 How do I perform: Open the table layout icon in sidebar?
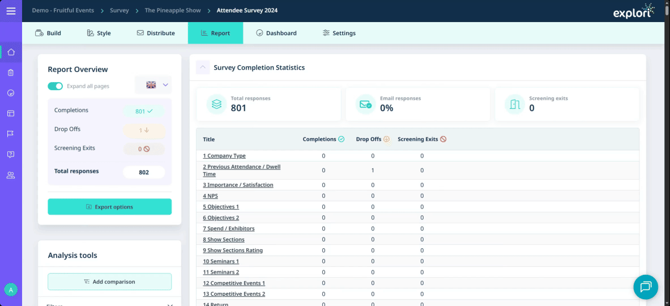[x=11, y=113]
